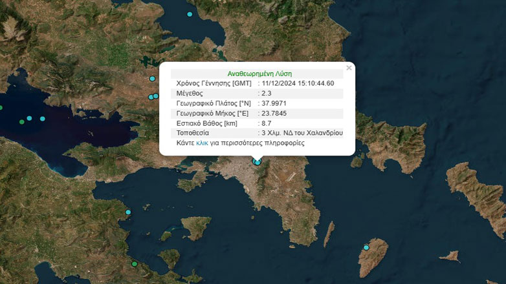The image size is (506, 284).
Task: Close the earthquake info popup
Action: (x=349, y=68)
